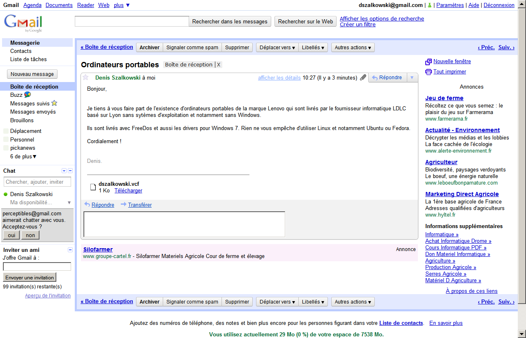Collapse the Inviter un ami section
This screenshot has height=338, width=526.
[70, 250]
